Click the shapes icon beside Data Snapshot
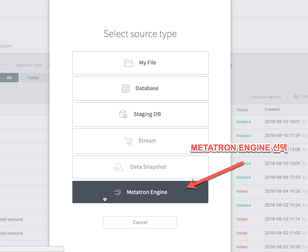 click(x=119, y=167)
